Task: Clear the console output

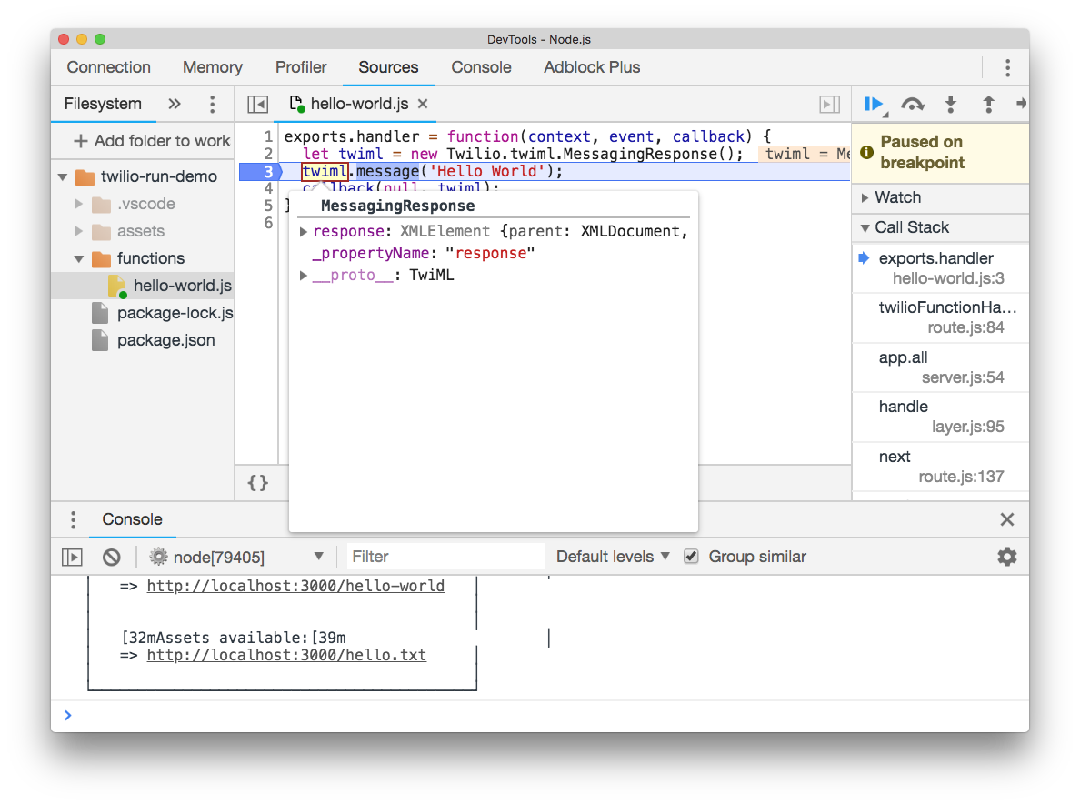Action: click(112, 557)
